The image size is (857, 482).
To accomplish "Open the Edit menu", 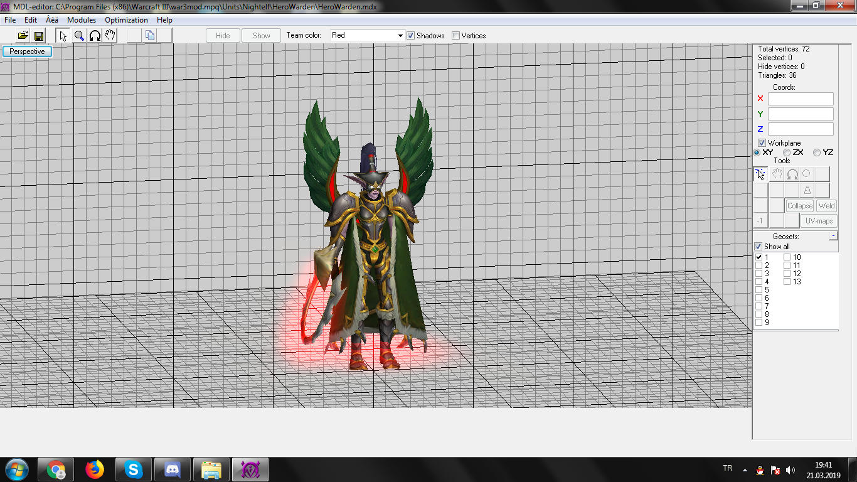I will click(x=31, y=20).
